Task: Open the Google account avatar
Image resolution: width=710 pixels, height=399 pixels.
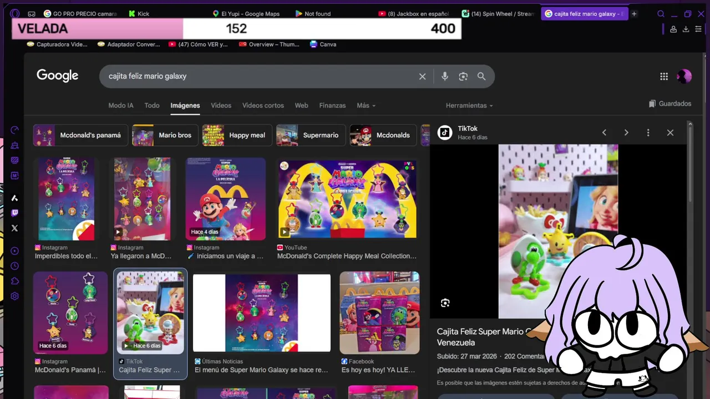Action: coord(684,76)
